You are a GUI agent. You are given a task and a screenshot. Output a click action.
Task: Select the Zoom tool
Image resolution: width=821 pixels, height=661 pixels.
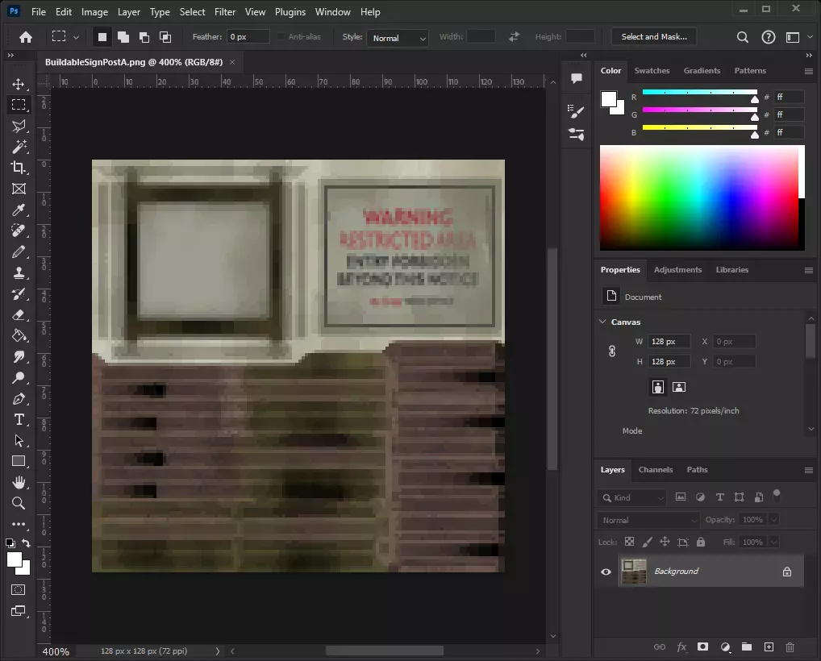pos(19,503)
